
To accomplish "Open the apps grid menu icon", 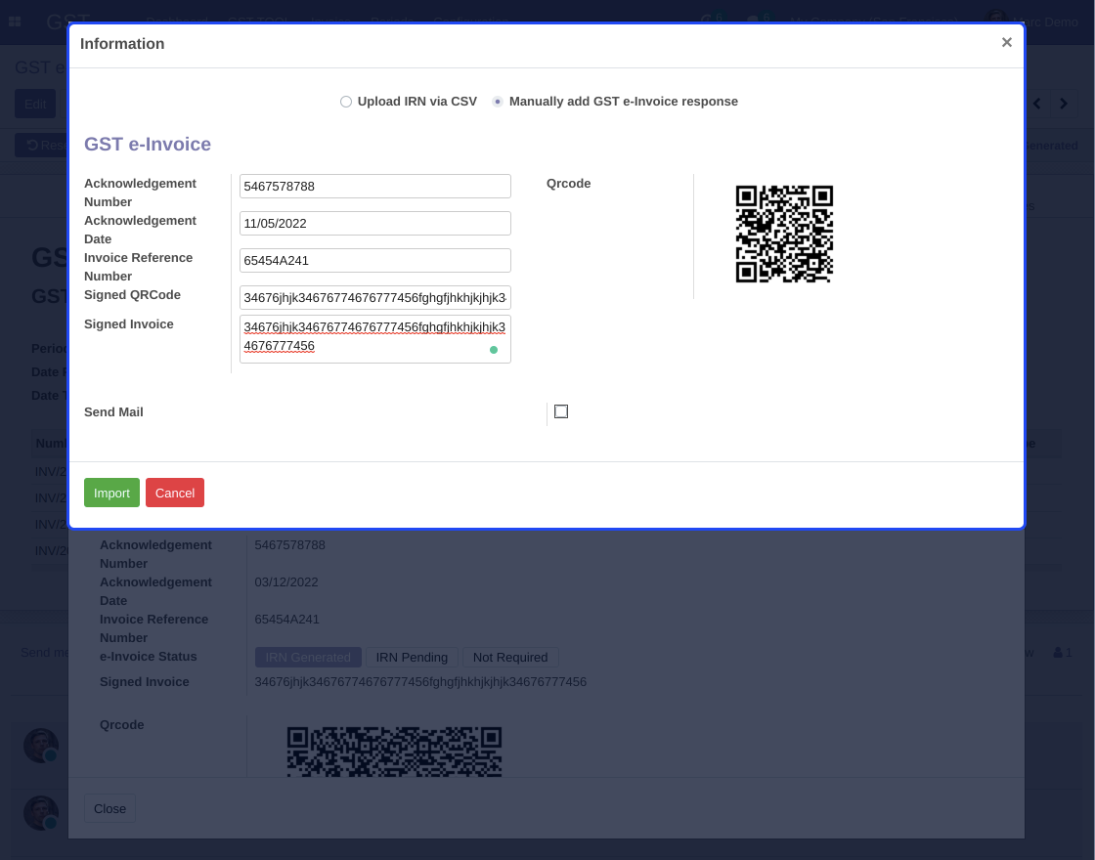I will (x=15, y=21).
